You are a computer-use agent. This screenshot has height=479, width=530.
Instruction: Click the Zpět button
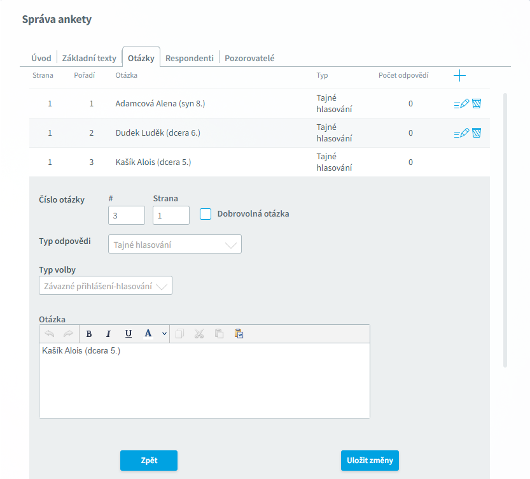[x=149, y=461]
